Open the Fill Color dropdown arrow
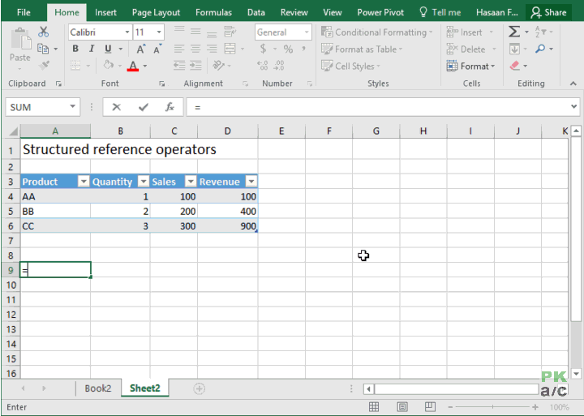Image resolution: width=584 pixels, height=416 pixels. tap(120, 66)
